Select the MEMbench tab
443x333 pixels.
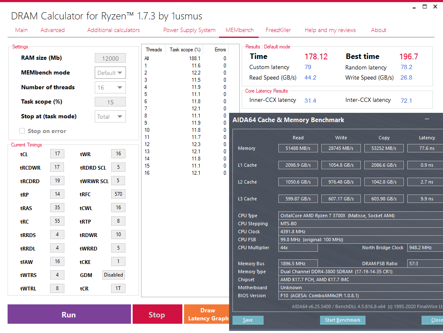click(x=240, y=30)
